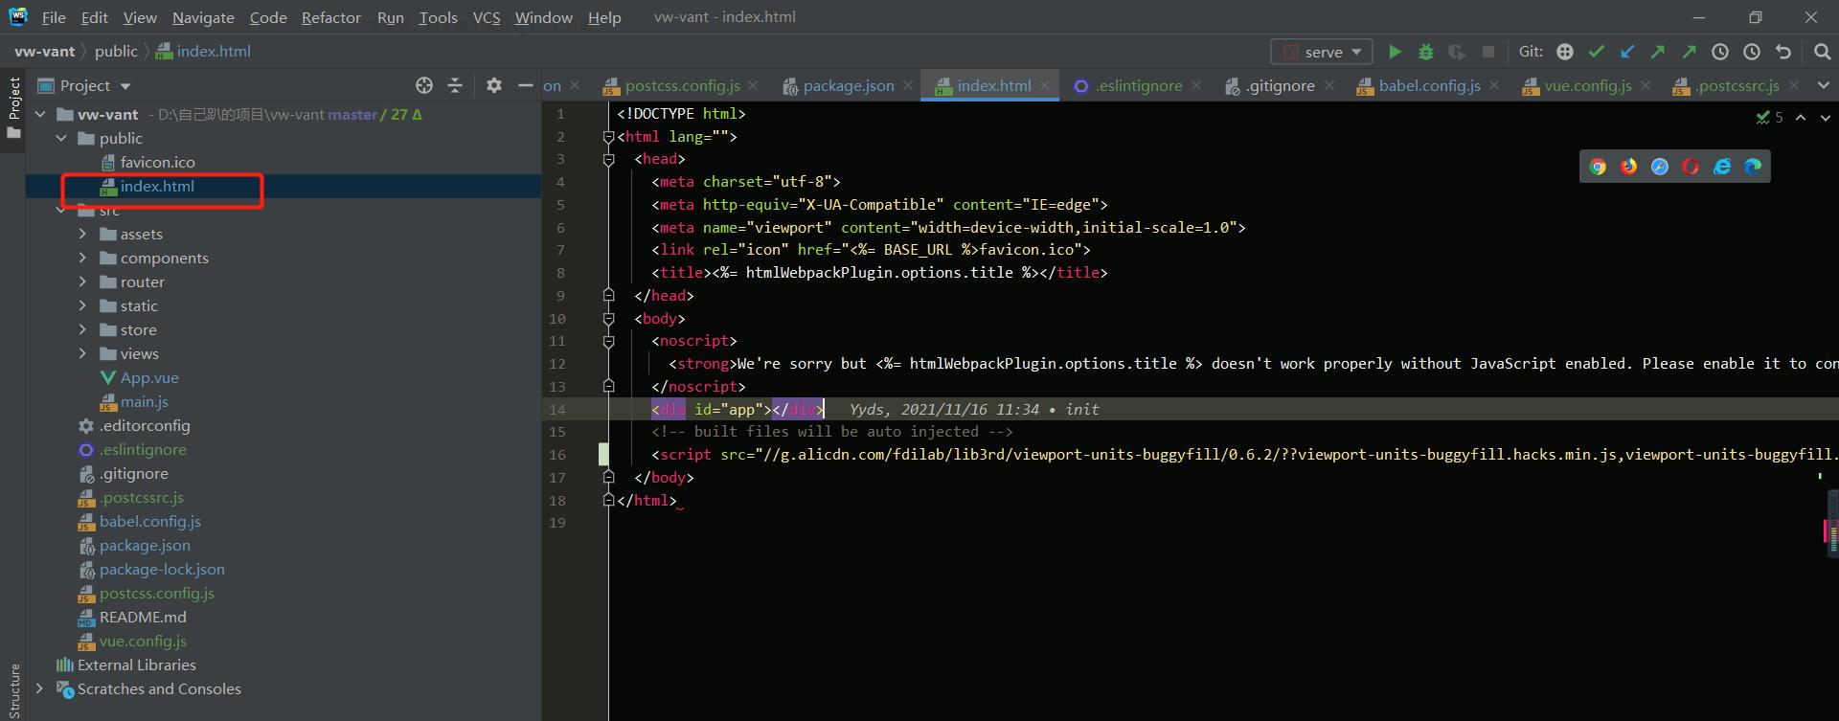Open main.js in project tree

(144, 401)
